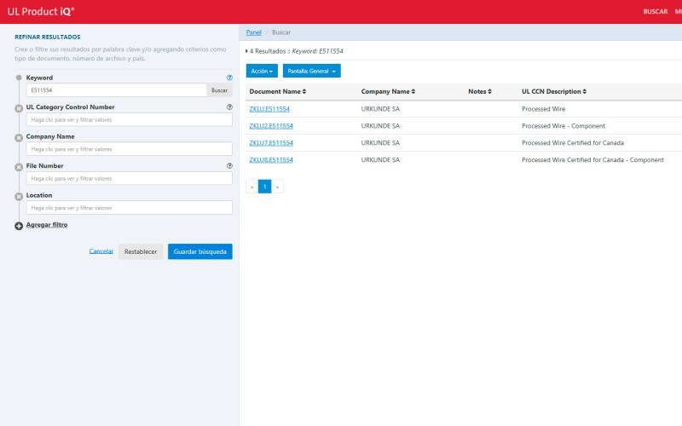Select page 1 in pagination
The image size is (682, 426).
coord(264,187)
